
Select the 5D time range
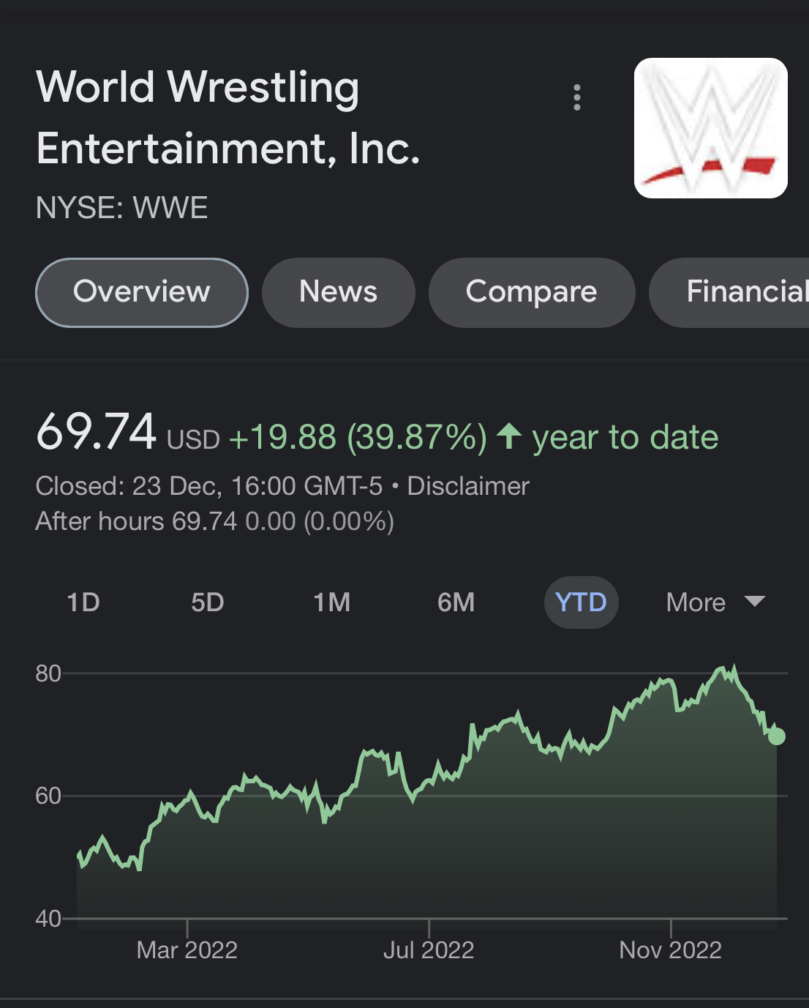[208, 602]
